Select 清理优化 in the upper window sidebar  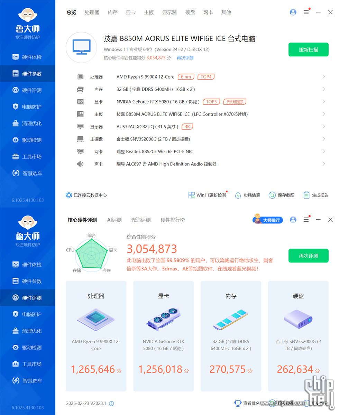(28, 123)
